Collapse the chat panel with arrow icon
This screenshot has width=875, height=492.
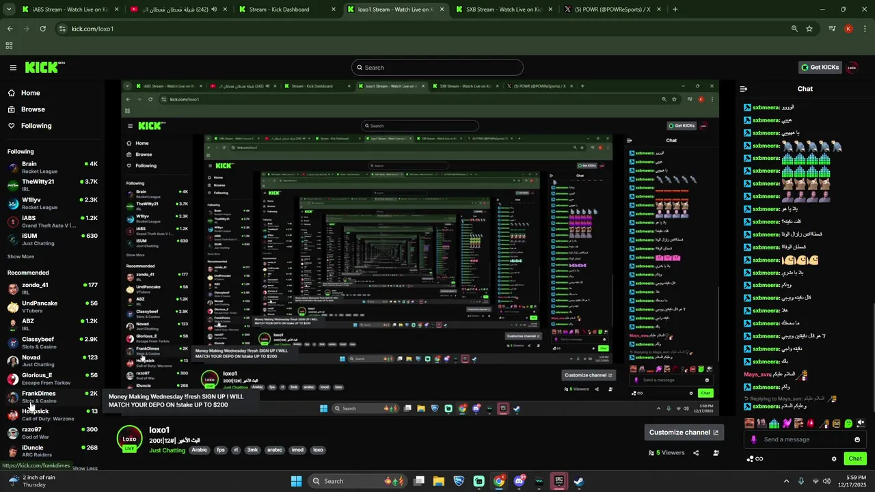point(744,89)
